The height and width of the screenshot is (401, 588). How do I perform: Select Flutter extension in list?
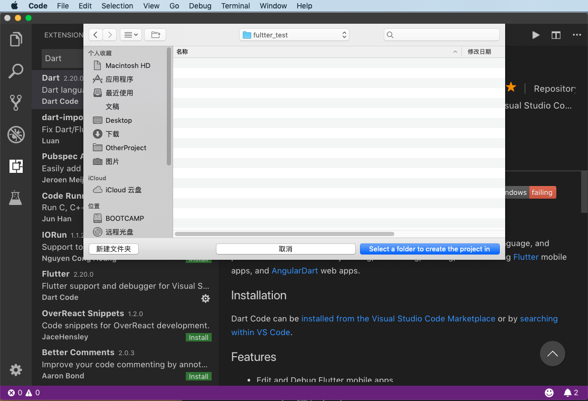(x=126, y=286)
